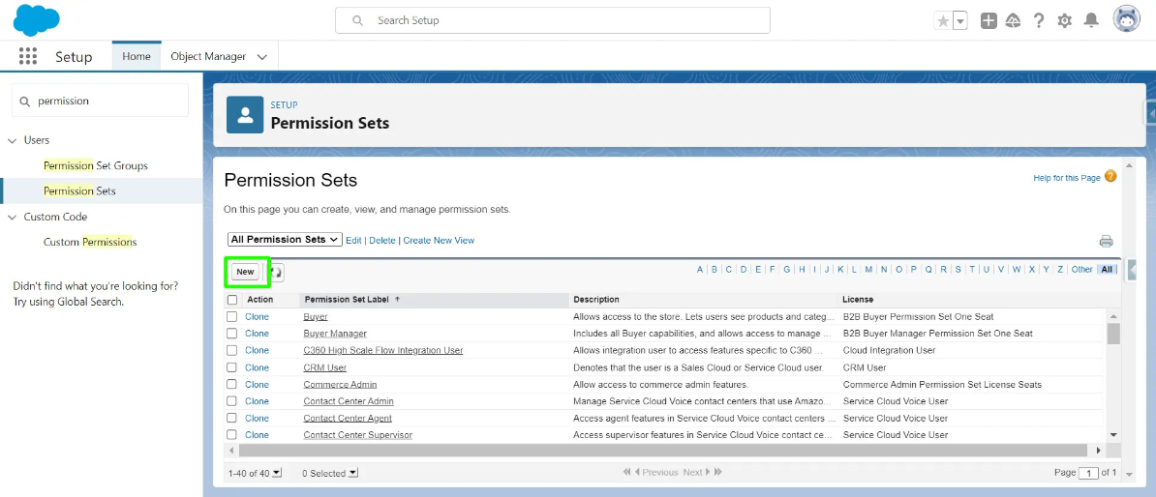This screenshot has height=497, width=1156.
Task: Collapse the Users section in sidebar
Action: pyautogui.click(x=13, y=140)
